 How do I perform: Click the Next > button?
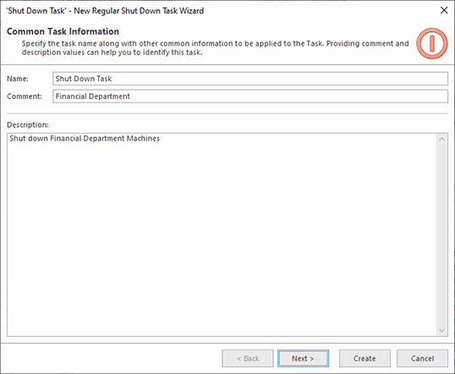point(303,358)
